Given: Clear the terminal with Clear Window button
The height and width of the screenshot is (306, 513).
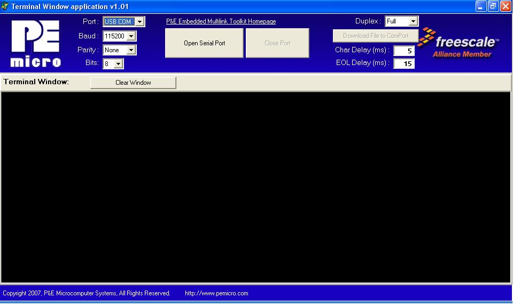Looking at the screenshot, I should [x=133, y=83].
